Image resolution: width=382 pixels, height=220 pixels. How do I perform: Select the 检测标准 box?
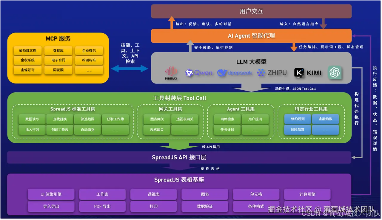tap(89, 60)
